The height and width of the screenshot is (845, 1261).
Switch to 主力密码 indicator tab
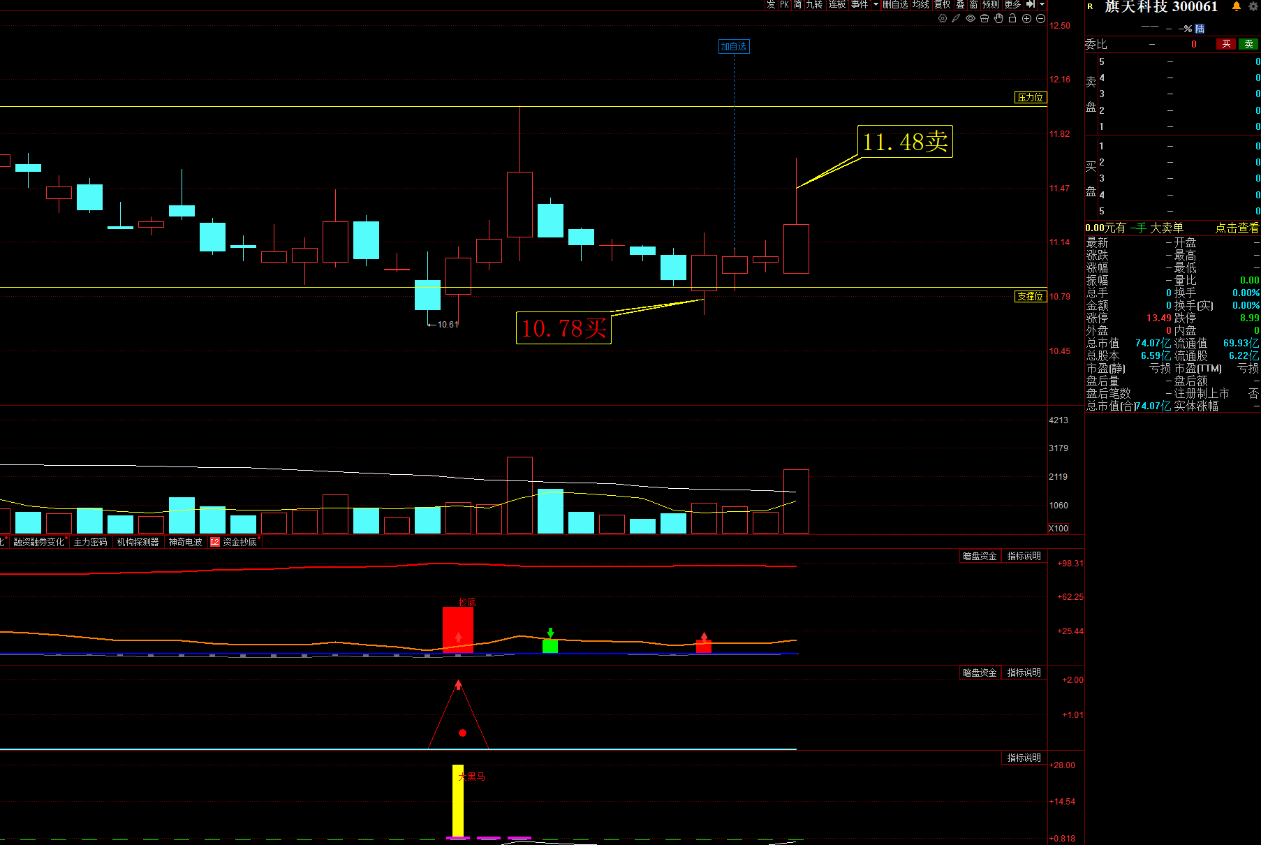[91, 542]
